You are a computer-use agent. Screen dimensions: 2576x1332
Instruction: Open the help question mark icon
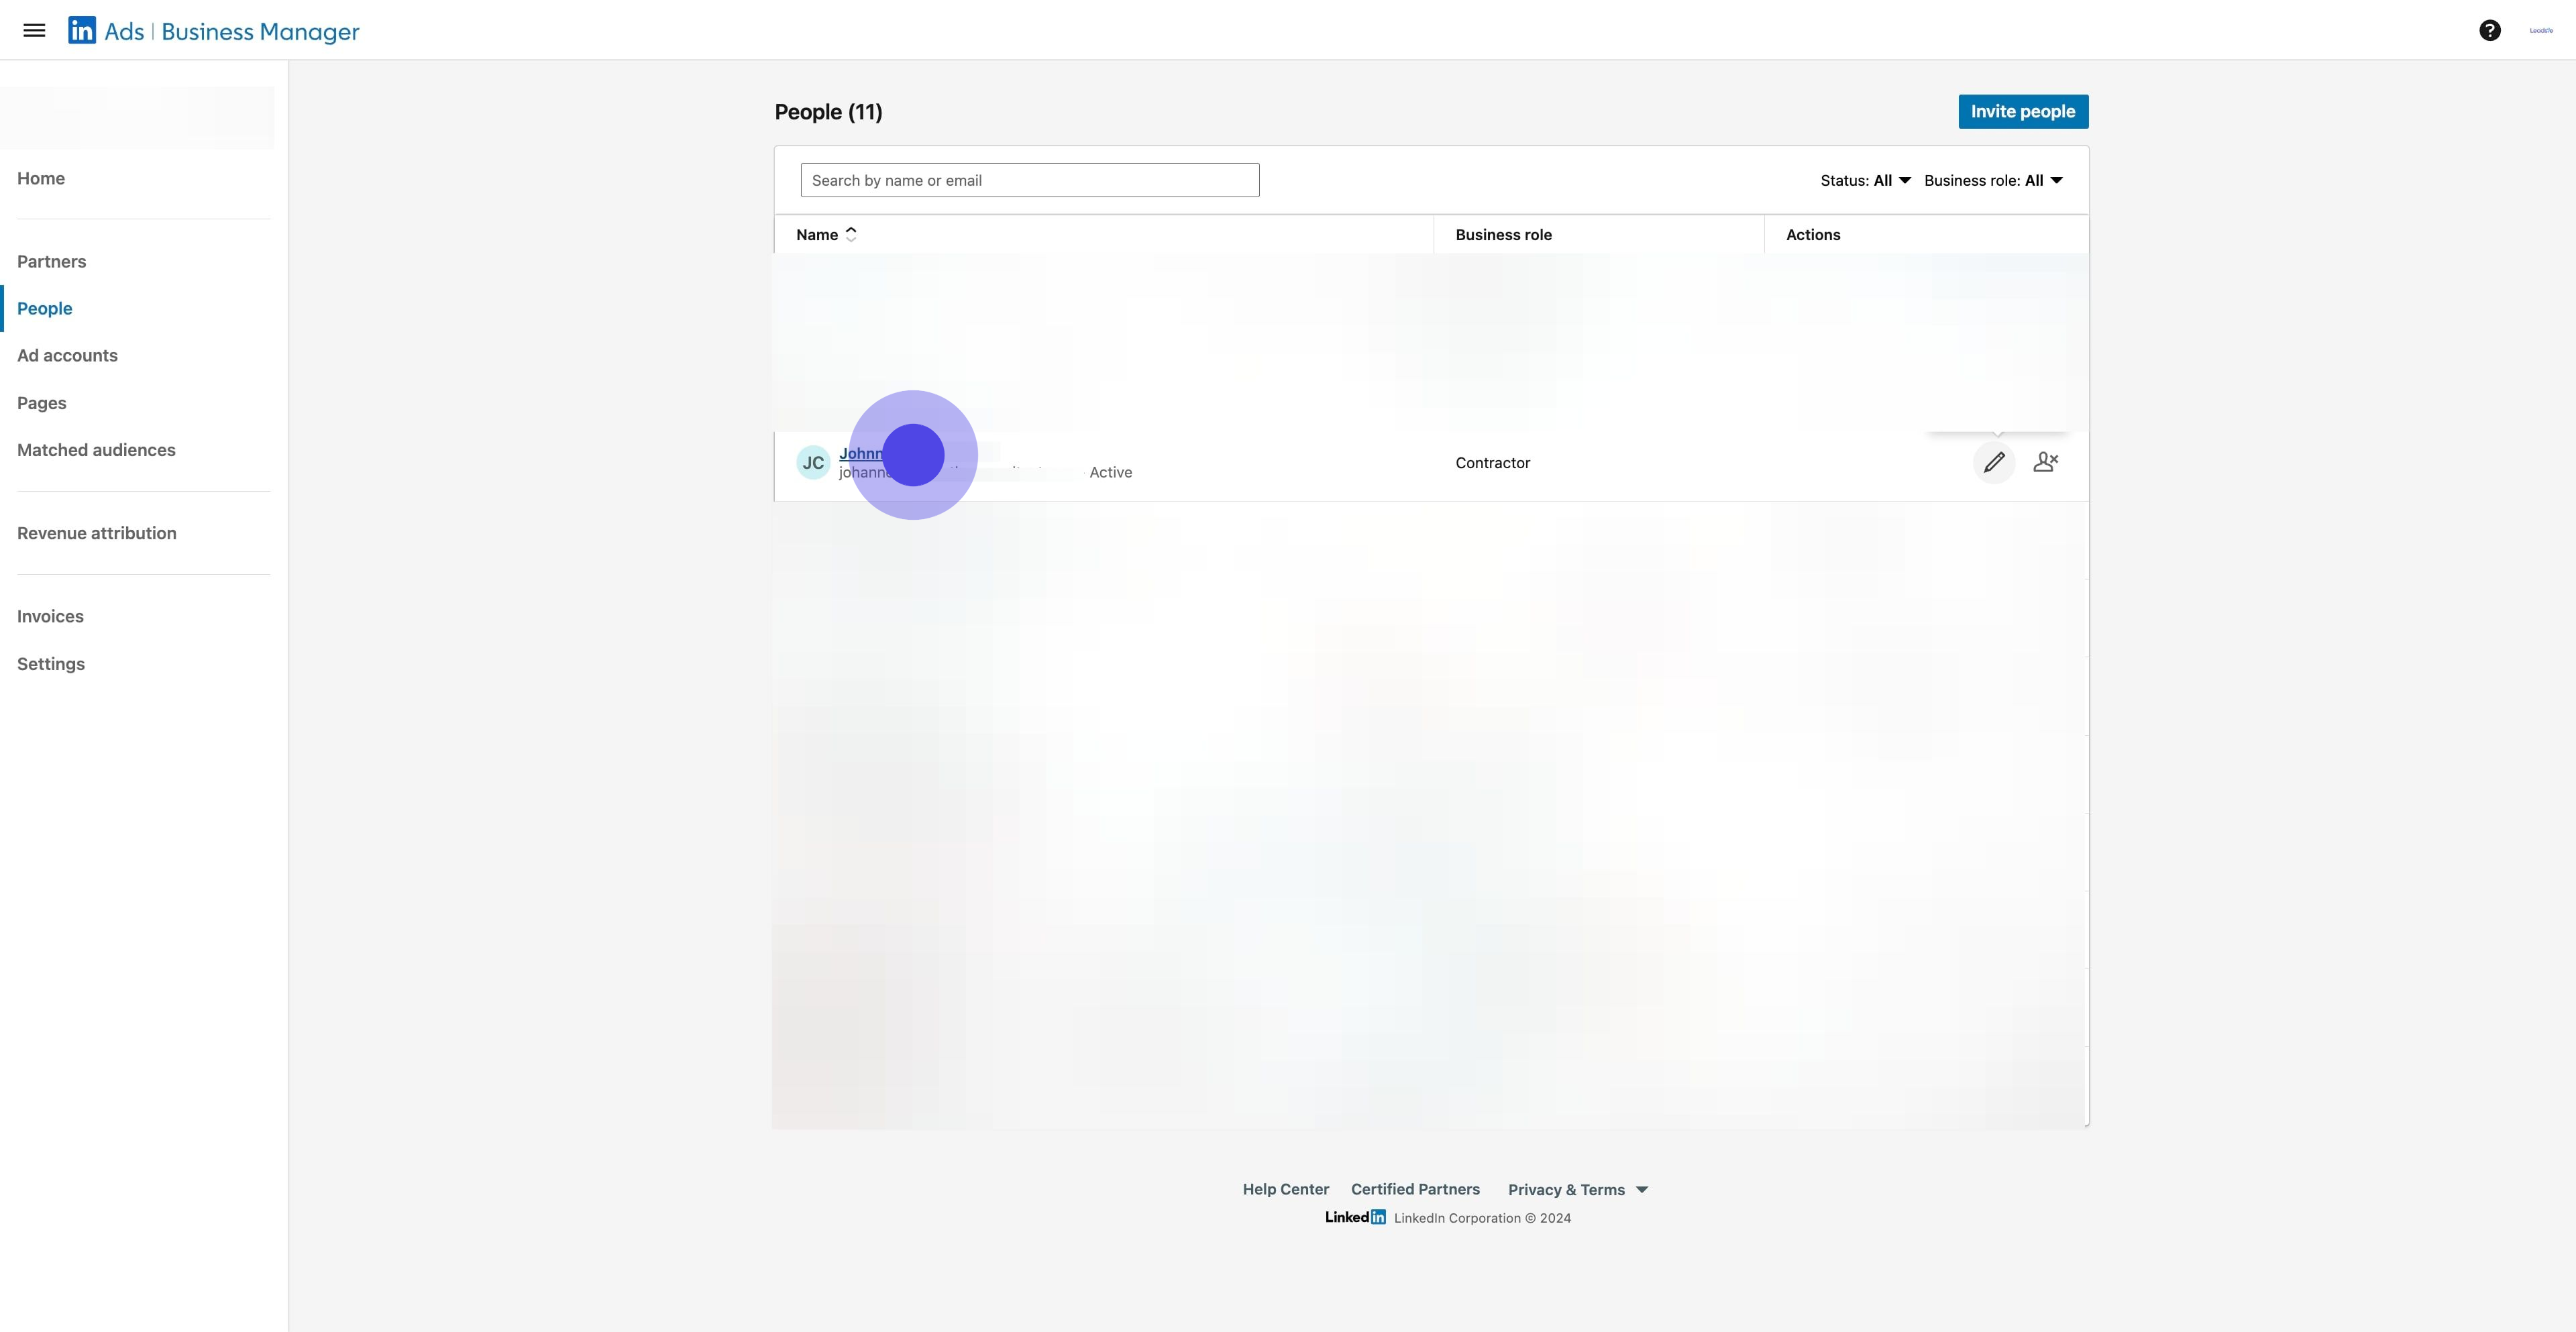click(2489, 30)
